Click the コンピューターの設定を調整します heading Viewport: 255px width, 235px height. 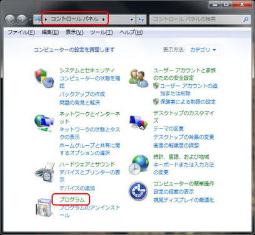[x=74, y=50]
